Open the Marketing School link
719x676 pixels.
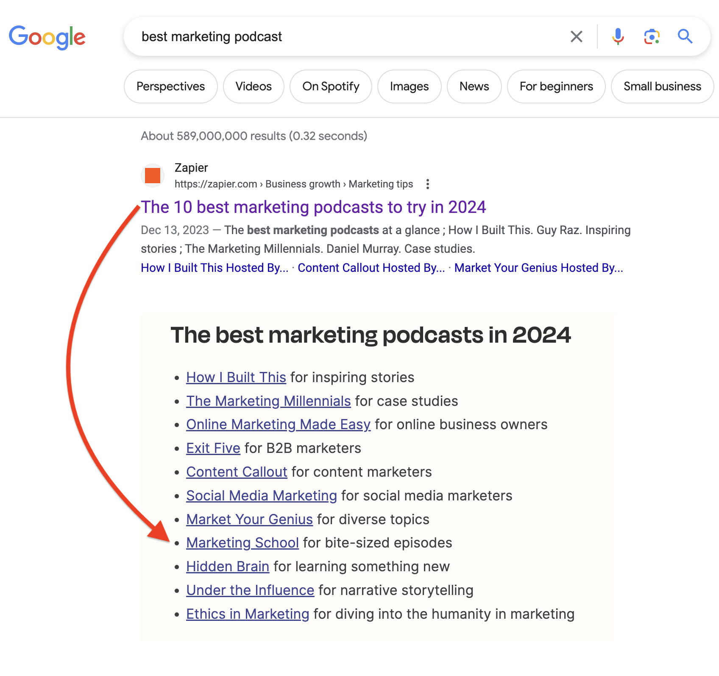pyautogui.click(x=242, y=543)
